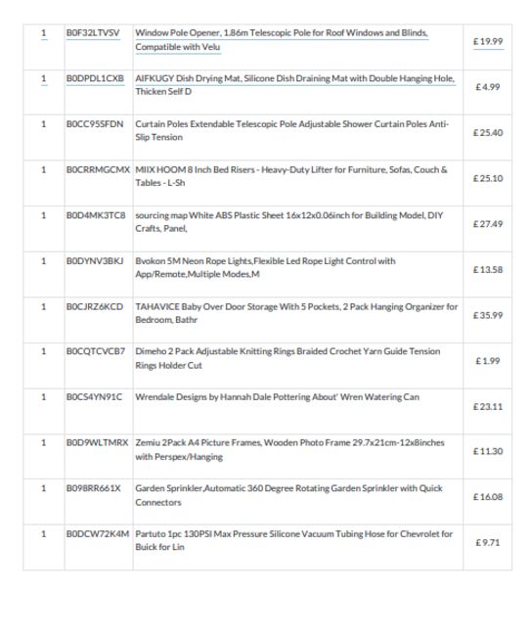This screenshot has width=529, height=636.
Task: Open the B0F32LTVSV product code link
Action: click(93, 33)
